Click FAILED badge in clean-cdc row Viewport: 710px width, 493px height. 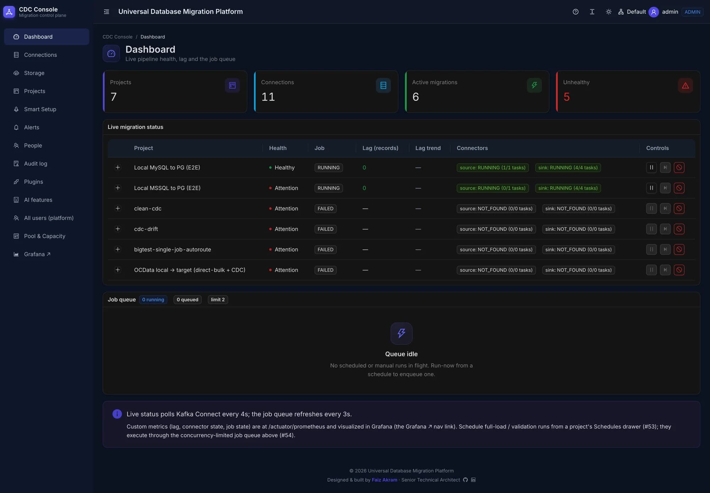click(325, 209)
